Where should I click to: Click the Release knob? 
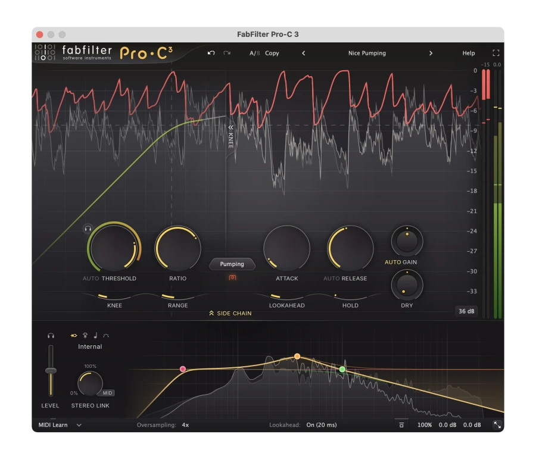pos(350,248)
